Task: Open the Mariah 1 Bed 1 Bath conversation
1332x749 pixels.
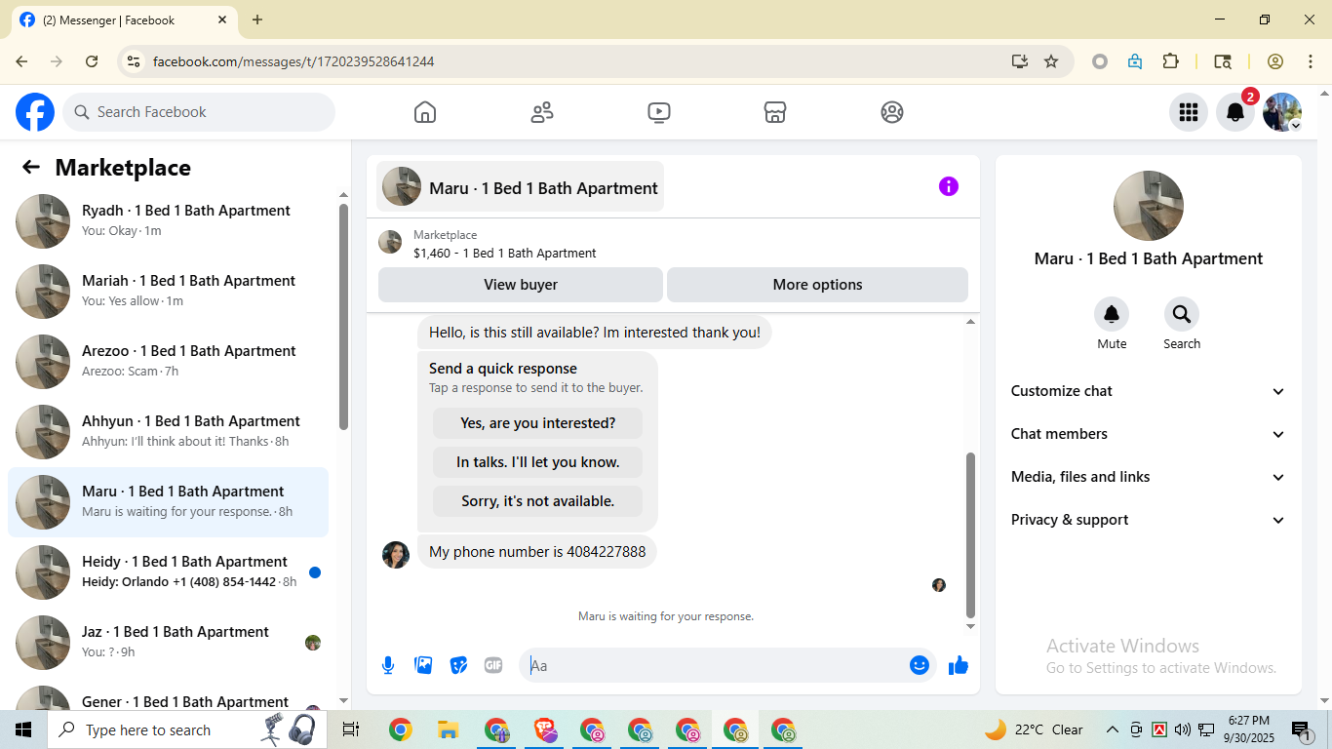Action: (168, 292)
